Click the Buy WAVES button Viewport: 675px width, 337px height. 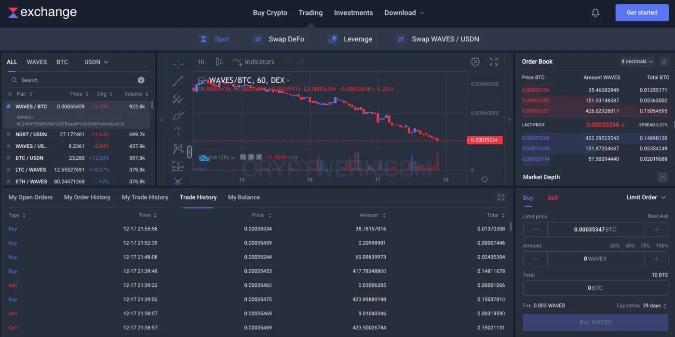pos(595,322)
